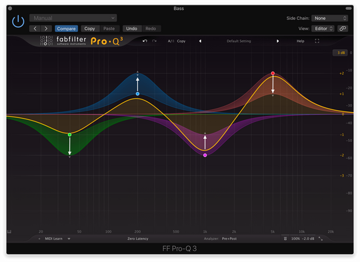Click the pill button at title bar right
Screen dimensions: 360x262
click(349, 9)
